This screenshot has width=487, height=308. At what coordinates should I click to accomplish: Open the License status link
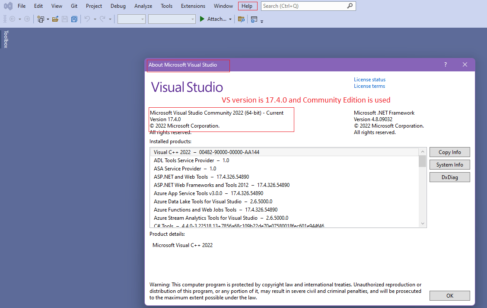pos(369,79)
